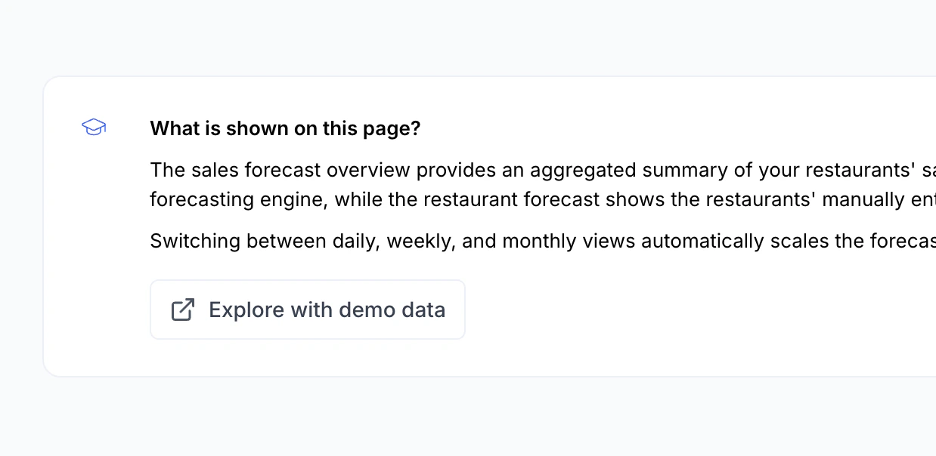
Task: Select the 'What is shown on this page?' heading
Action: point(285,128)
